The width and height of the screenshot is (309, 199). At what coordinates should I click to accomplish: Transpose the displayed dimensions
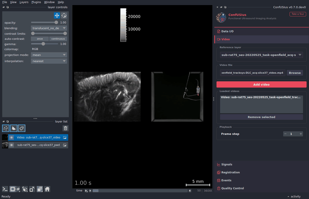[32, 189]
